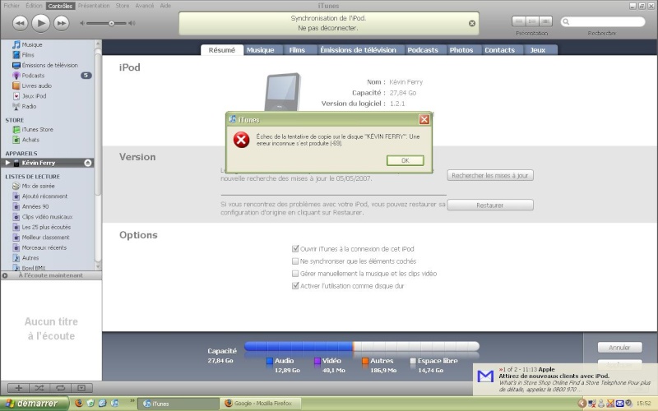Click the previous track rewind button
658x411 pixels.
point(20,23)
